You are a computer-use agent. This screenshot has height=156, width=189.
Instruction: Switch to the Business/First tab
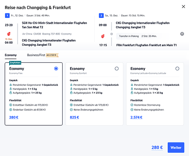[x=43, y=55]
